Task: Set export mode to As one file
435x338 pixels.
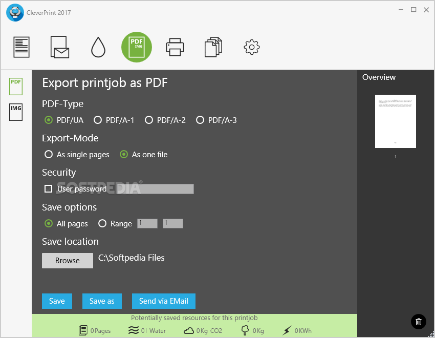Action: [143, 155]
